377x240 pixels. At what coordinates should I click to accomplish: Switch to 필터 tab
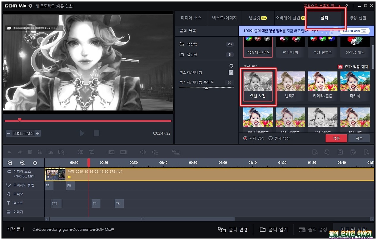pos(324,18)
